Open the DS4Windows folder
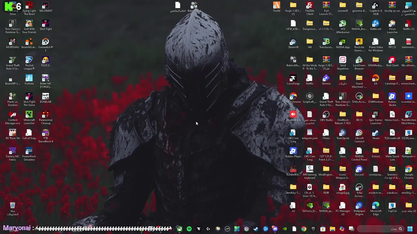Viewport: 417px width, 234px height. (x=376, y=98)
